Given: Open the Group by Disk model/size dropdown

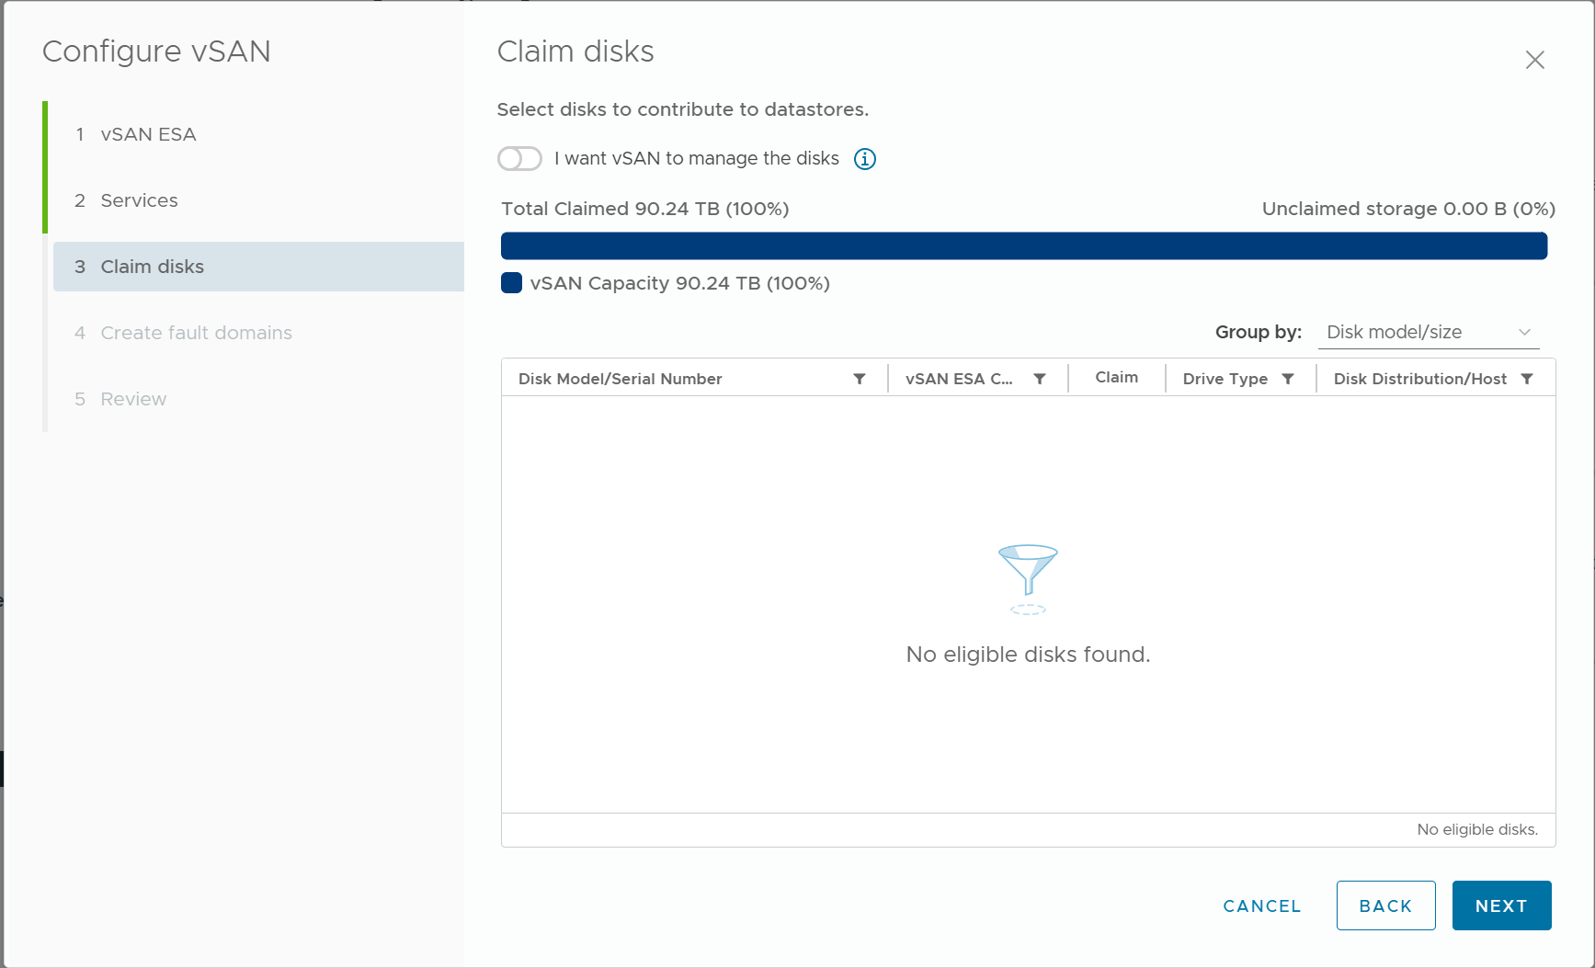Looking at the screenshot, I should tap(1429, 332).
